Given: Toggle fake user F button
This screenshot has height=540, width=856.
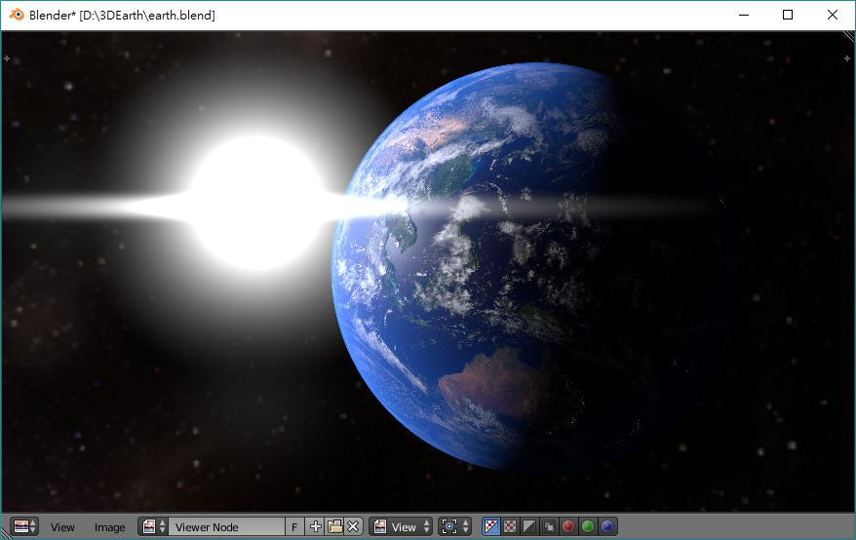Looking at the screenshot, I should (x=295, y=527).
